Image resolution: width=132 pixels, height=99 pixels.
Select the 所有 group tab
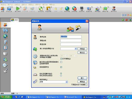(x=15, y=20)
